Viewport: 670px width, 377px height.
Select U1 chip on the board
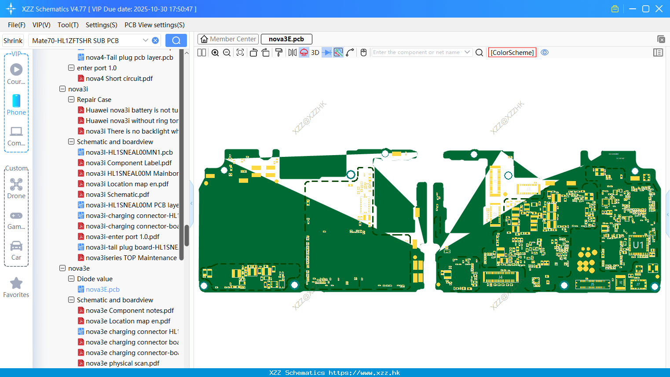(638, 245)
